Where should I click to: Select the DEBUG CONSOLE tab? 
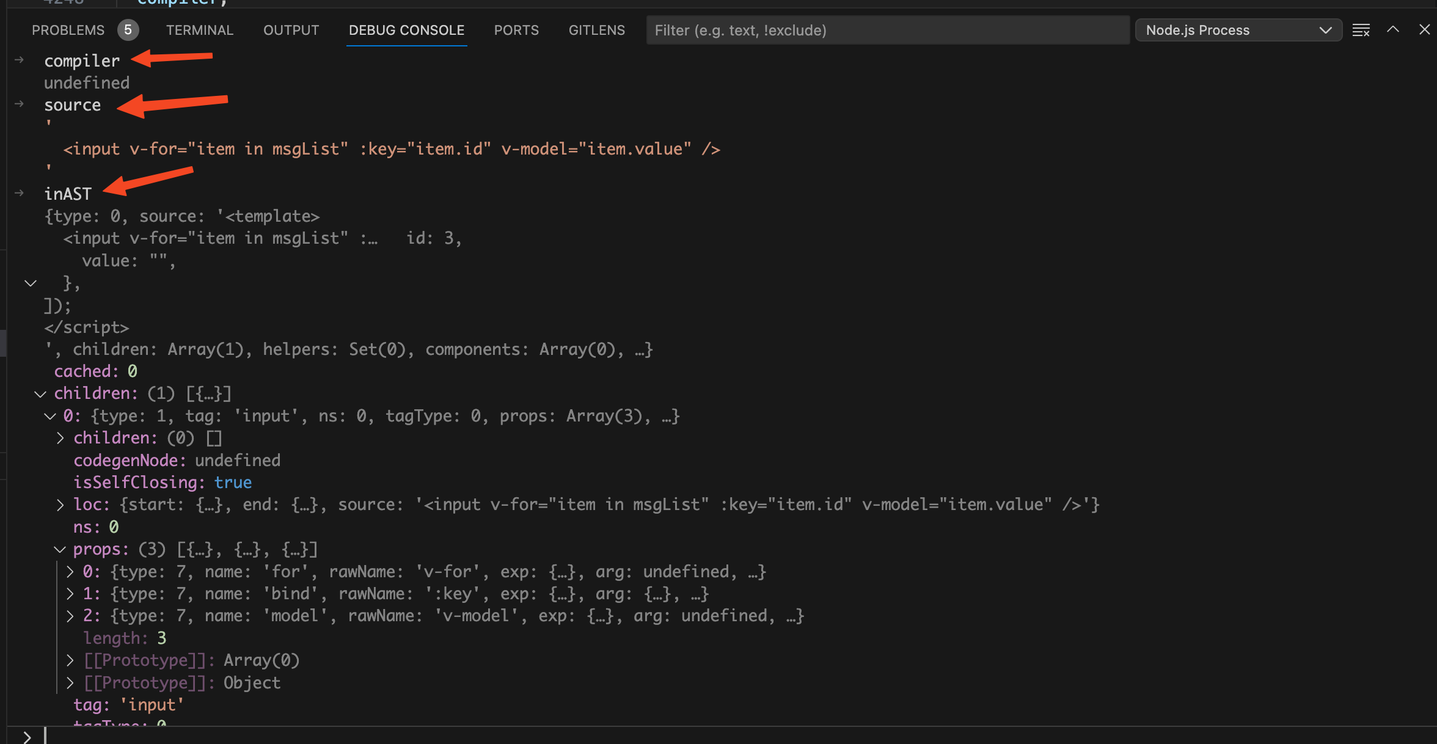[x=406, y=29]
